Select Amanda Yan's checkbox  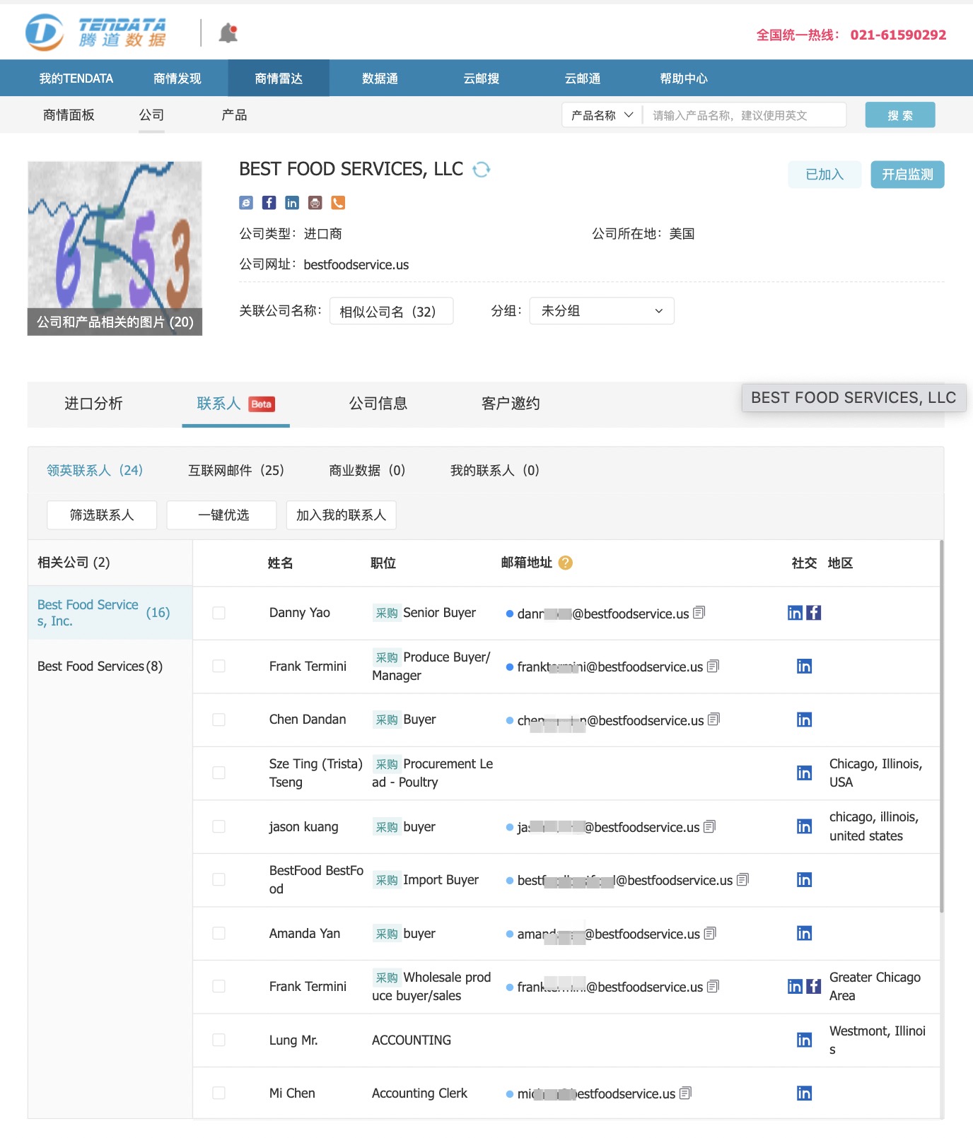(219, 933)
